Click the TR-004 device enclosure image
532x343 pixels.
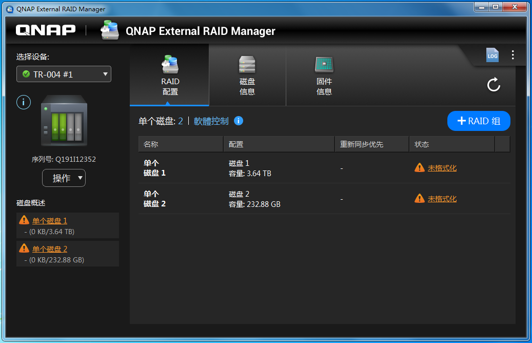point(64,121)
